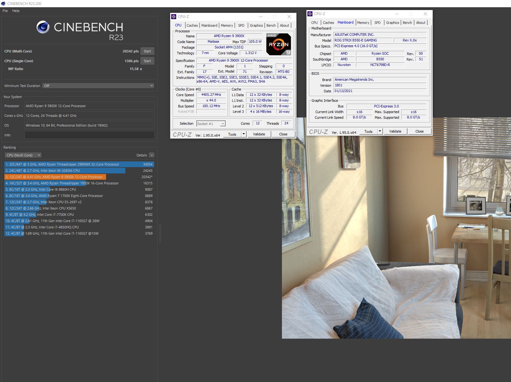
Task: Open the Minimum Test Duration dropdown
Action: coord(98,86)
